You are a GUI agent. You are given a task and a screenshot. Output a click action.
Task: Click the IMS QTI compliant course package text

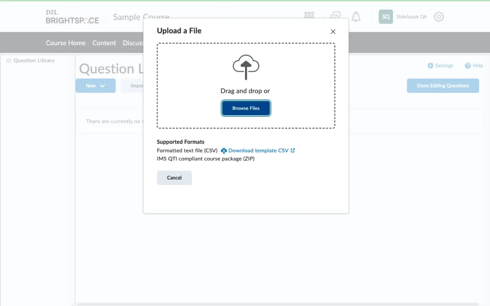206,159
